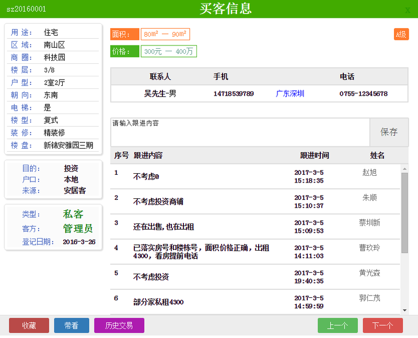This screenshot has width=418, height=338.
Task: Click the 序号 column header
Action: [x=121, y=155]
